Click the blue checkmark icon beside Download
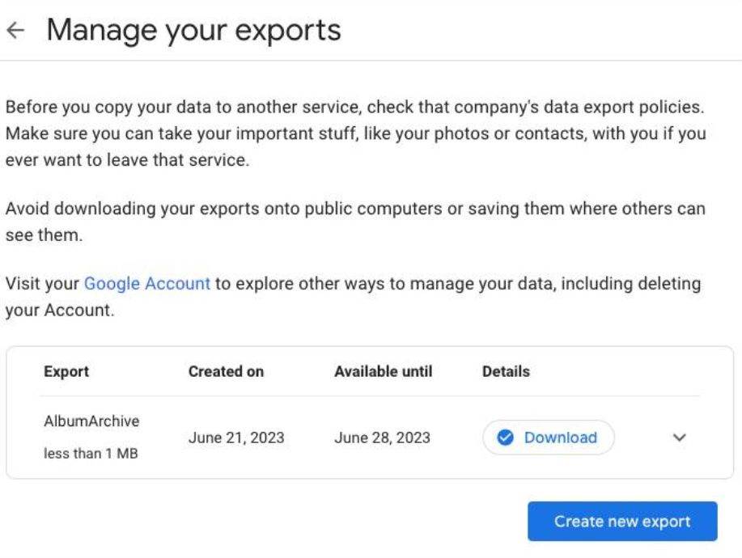The height and width of the screenshot is (558, 742). click(505, 438)
